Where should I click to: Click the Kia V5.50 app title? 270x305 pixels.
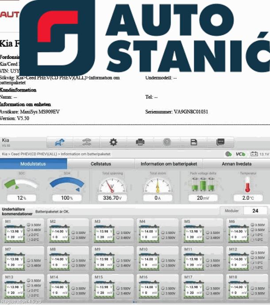[x=6, y=142]
